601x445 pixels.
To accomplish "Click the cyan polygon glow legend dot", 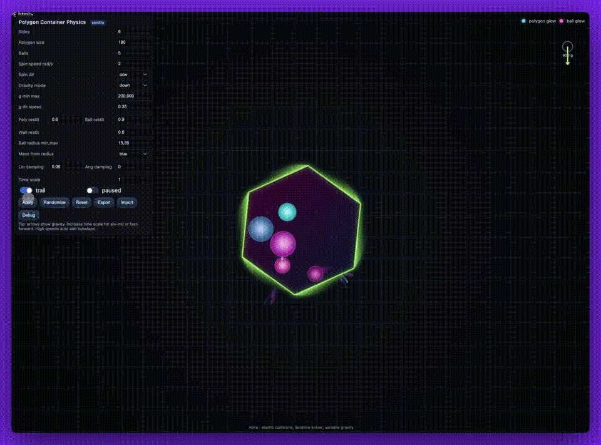I will 524,21.
